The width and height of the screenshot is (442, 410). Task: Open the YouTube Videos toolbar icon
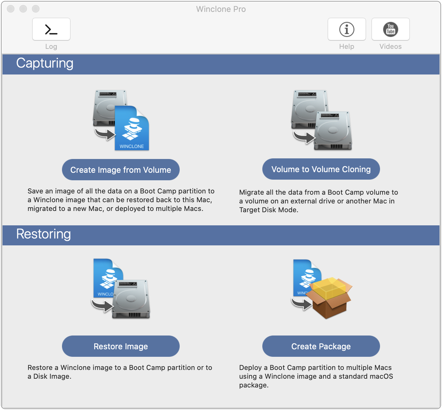[391, 29]
